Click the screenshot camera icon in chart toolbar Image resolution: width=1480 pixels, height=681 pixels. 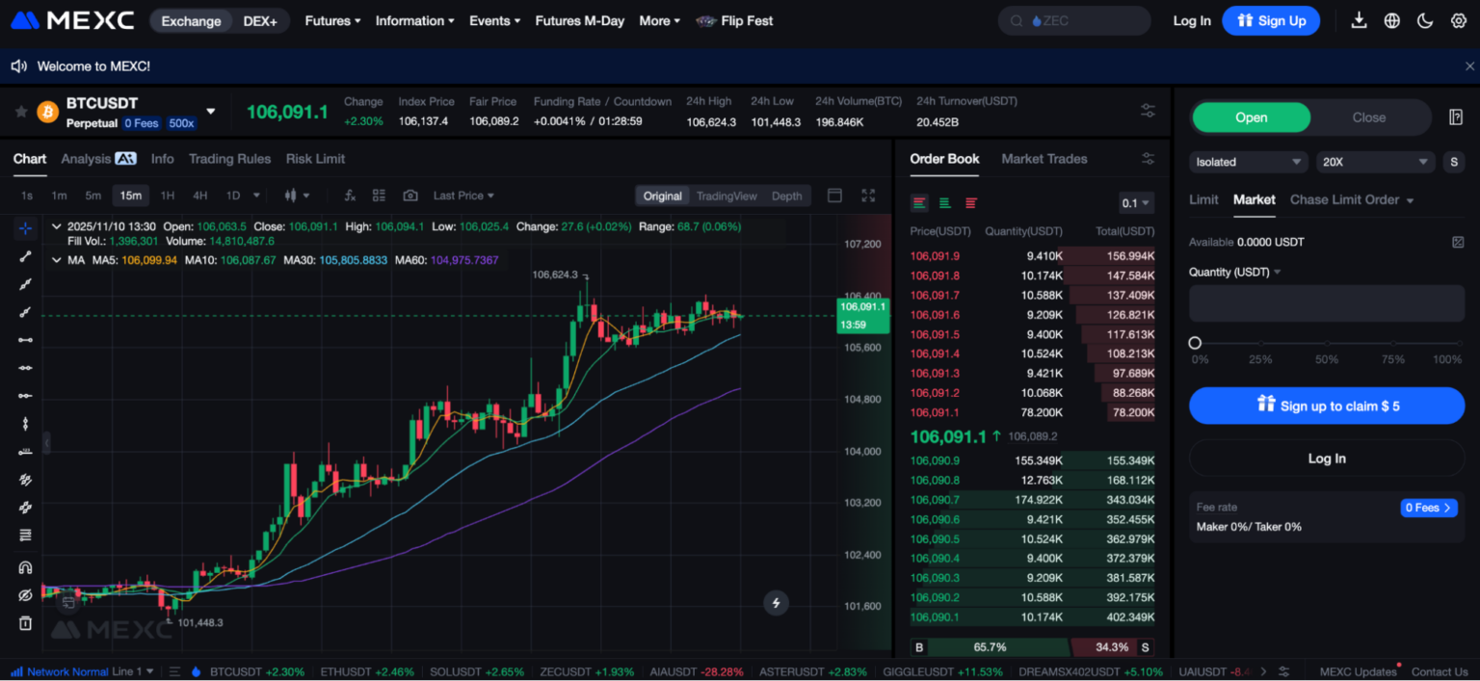(410, 196)
